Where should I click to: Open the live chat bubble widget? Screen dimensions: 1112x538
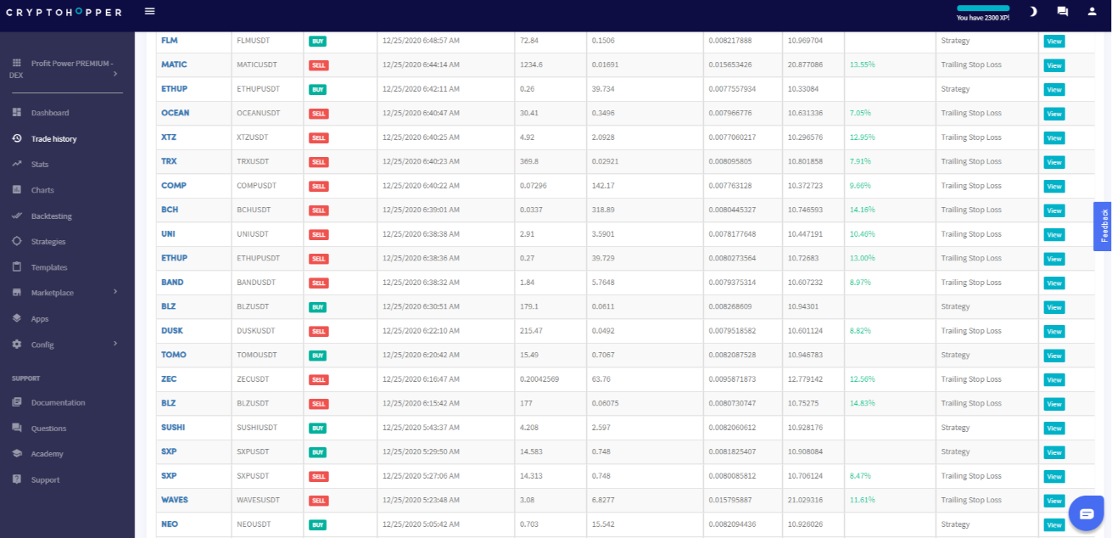point(1086,513)
